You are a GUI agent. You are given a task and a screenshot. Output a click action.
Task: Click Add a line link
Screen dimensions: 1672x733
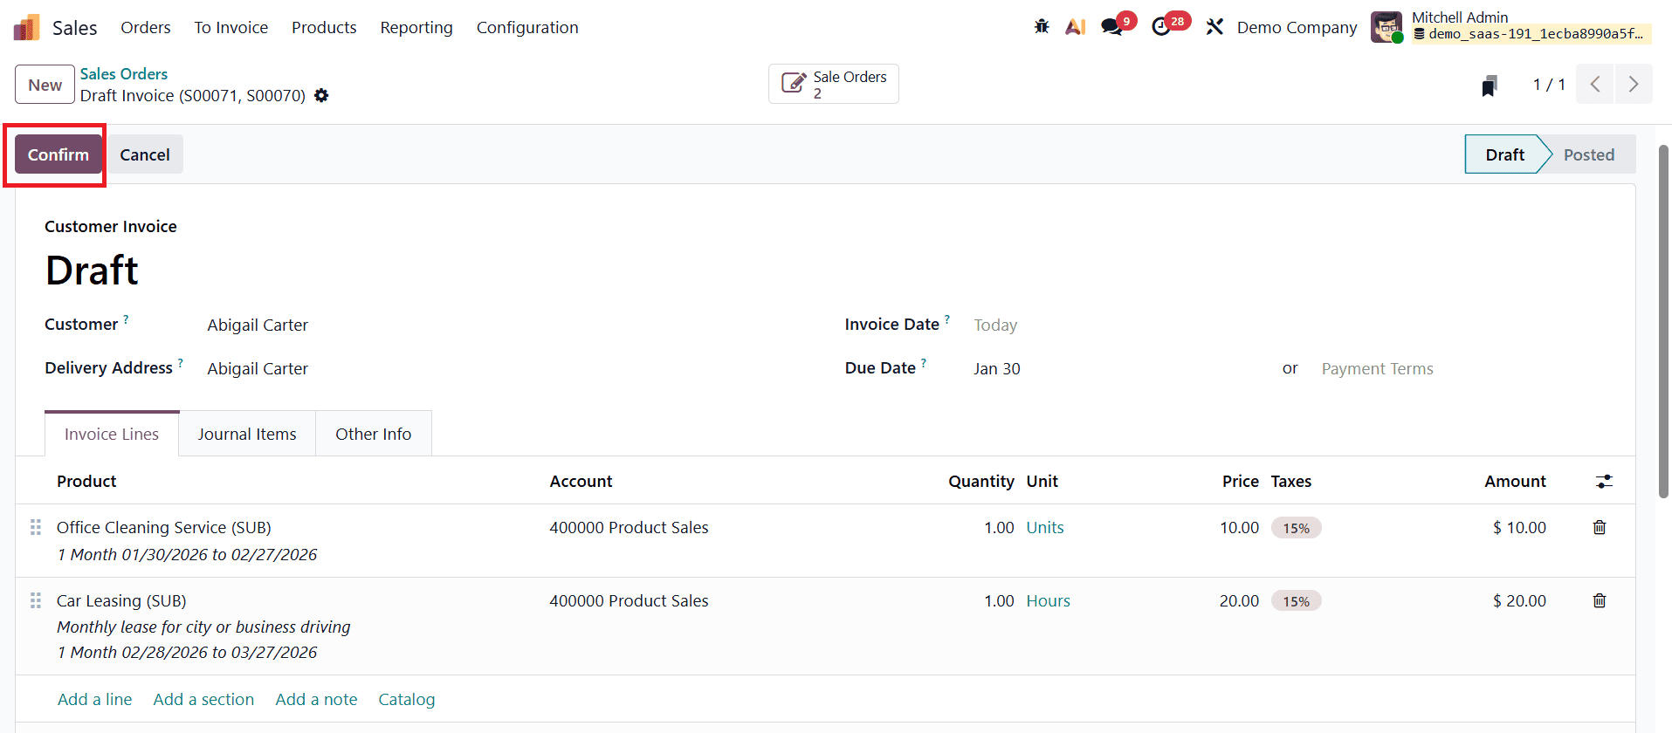click(95, 699)
